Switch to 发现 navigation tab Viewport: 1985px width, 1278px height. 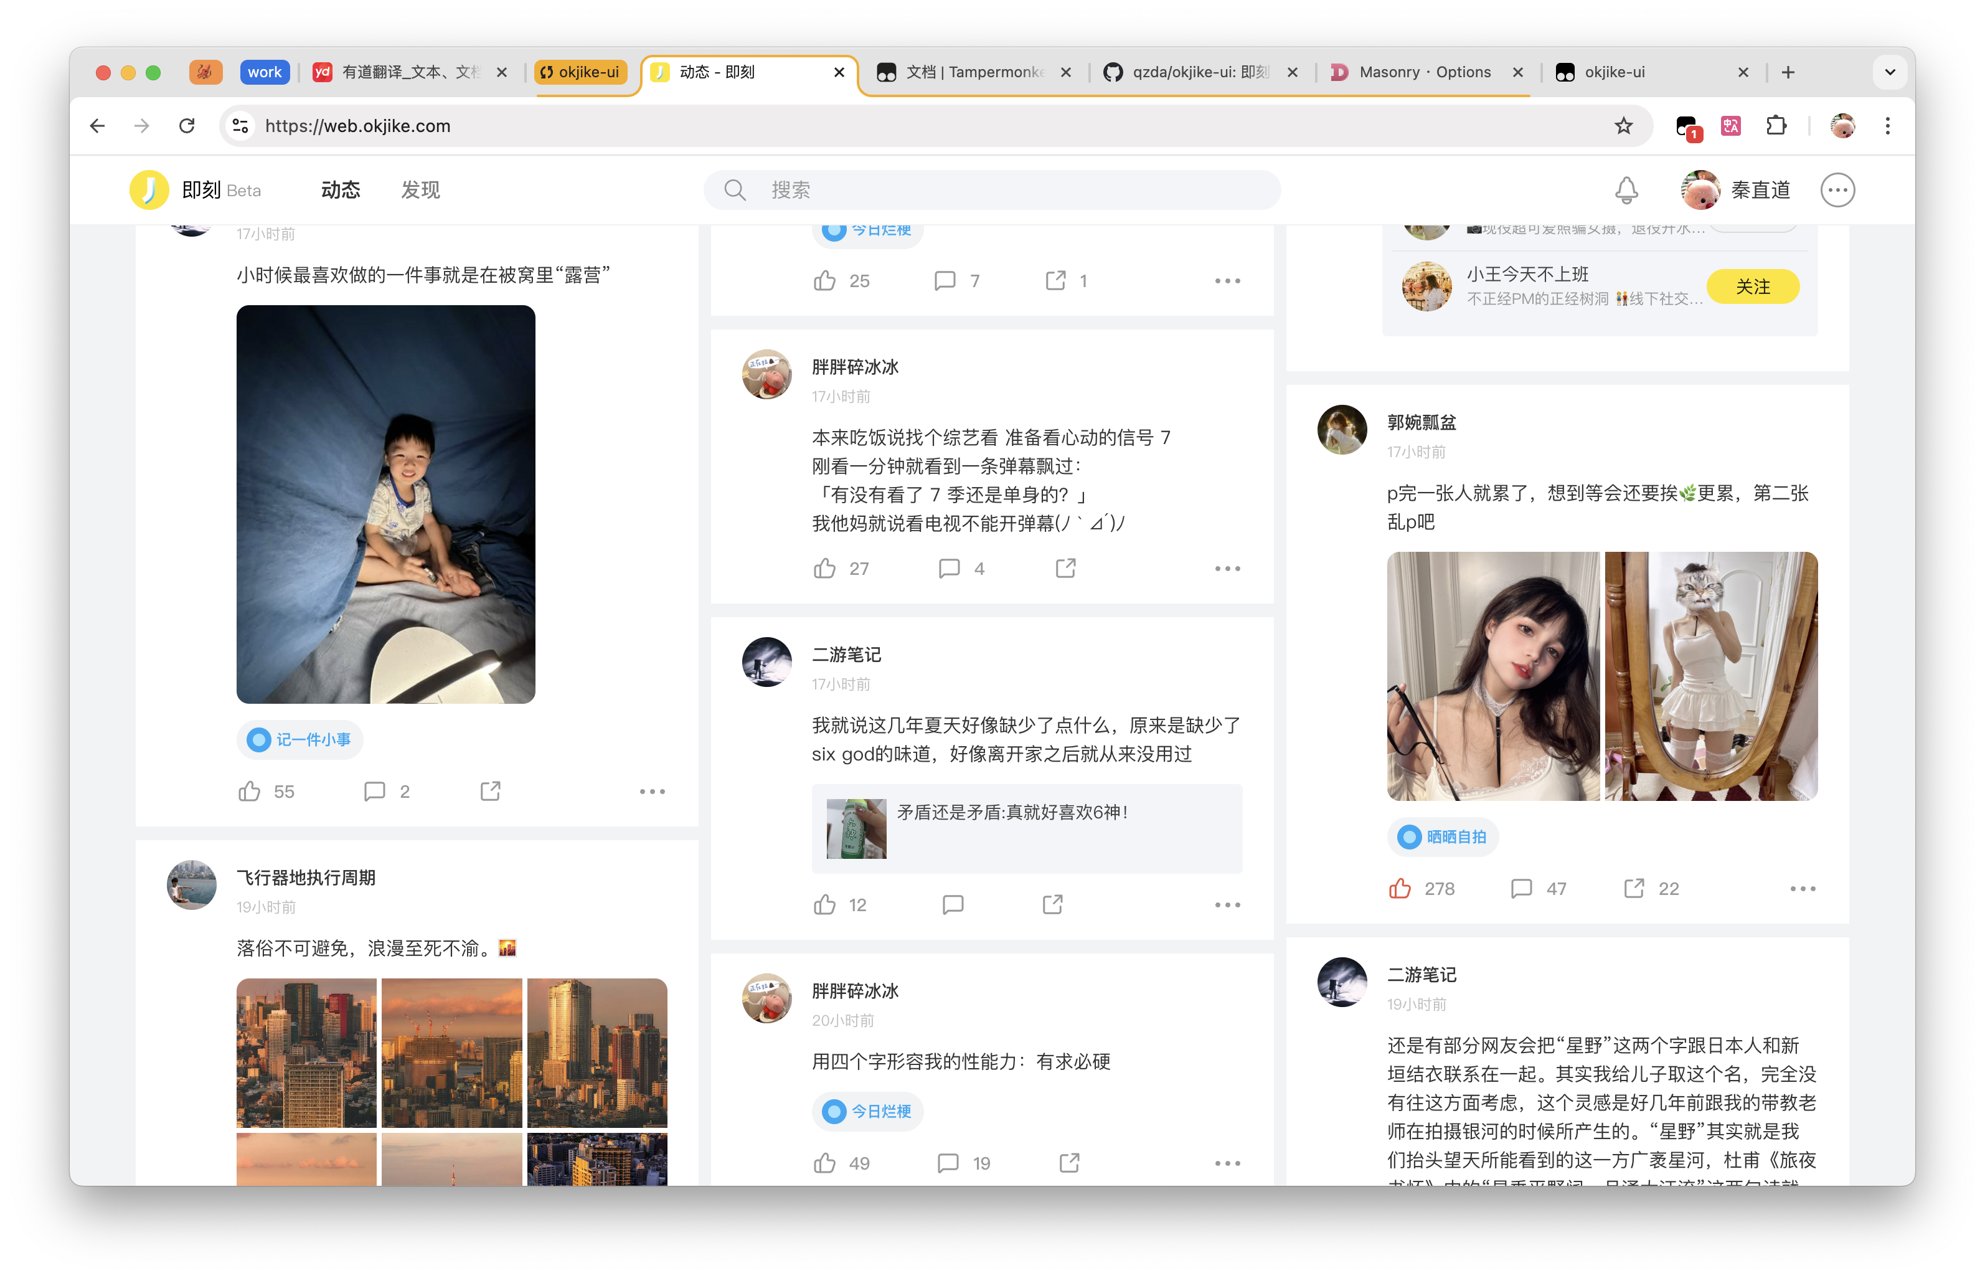coord(420,190)
